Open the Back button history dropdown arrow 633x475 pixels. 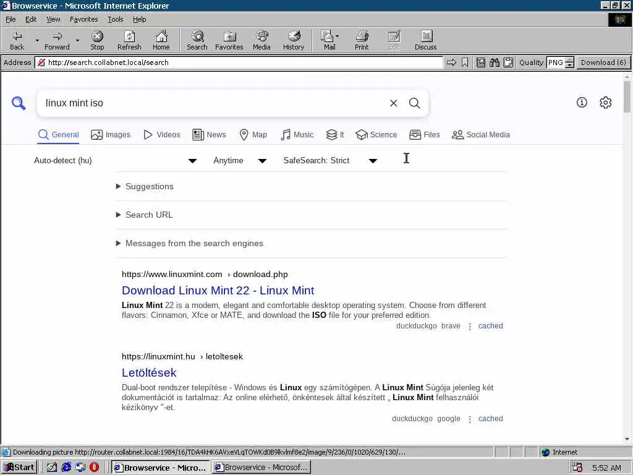(x=37, y=40)
